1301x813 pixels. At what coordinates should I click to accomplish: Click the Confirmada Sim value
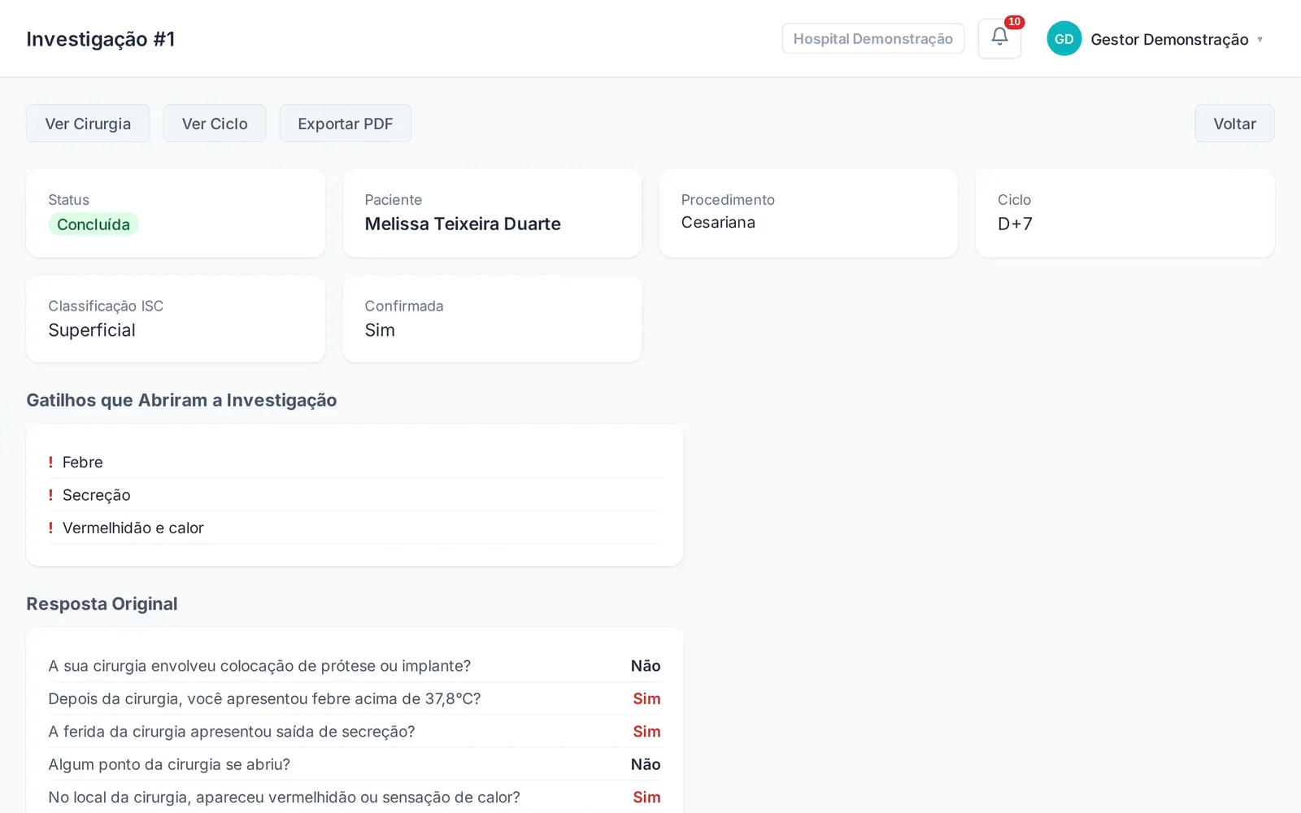(380, 330)
